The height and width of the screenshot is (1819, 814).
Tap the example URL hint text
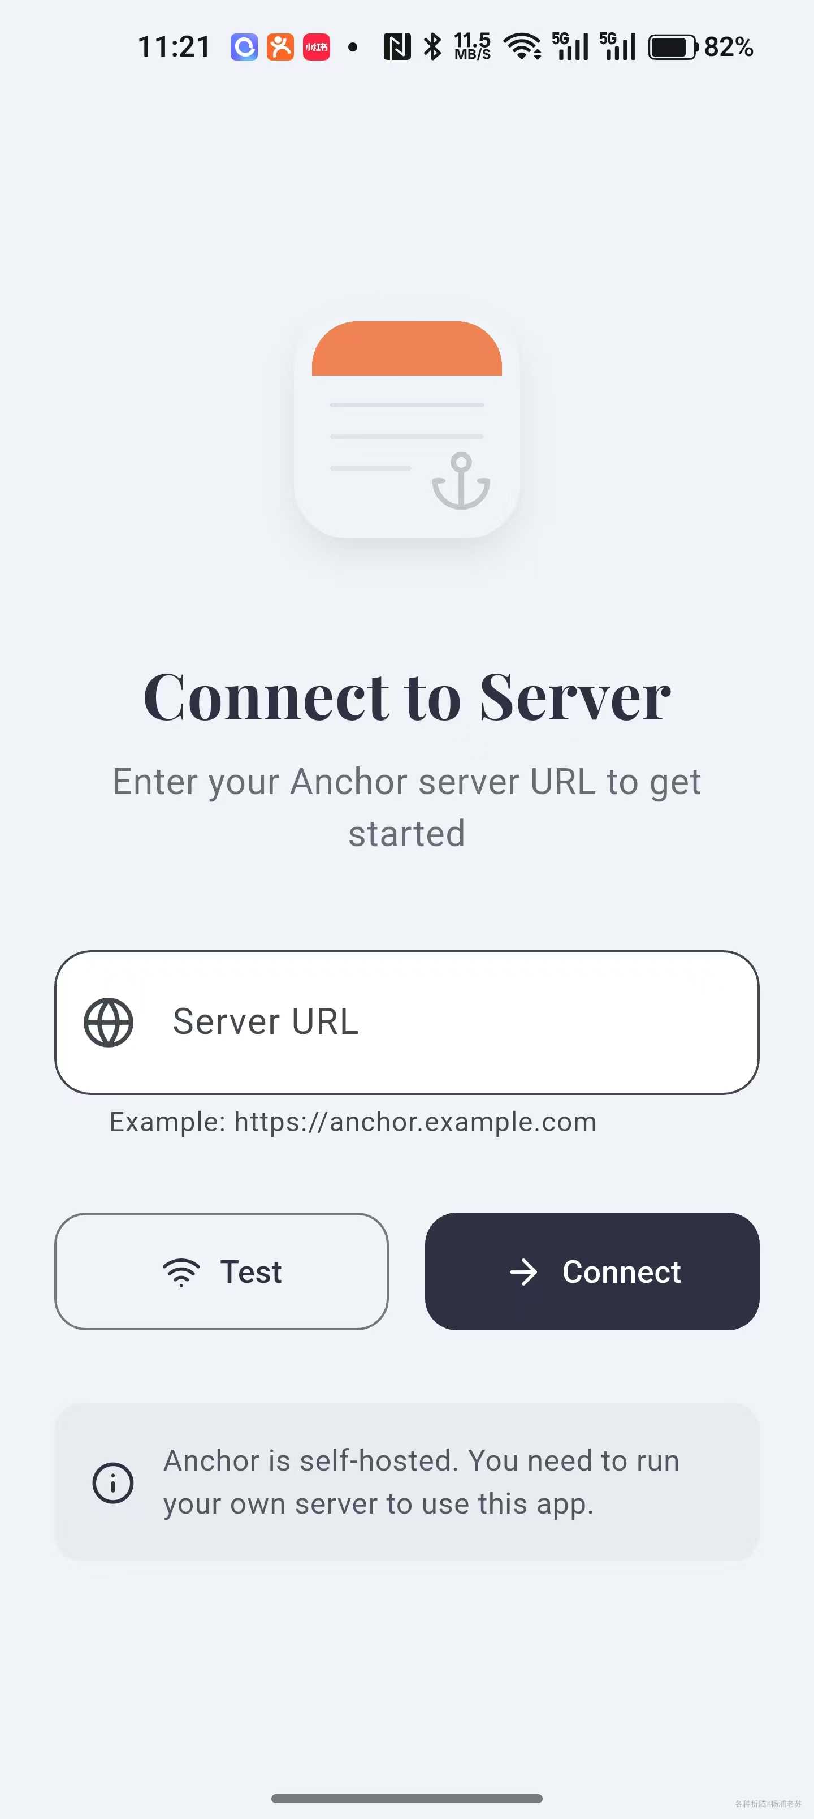[x=353, y=1122]
